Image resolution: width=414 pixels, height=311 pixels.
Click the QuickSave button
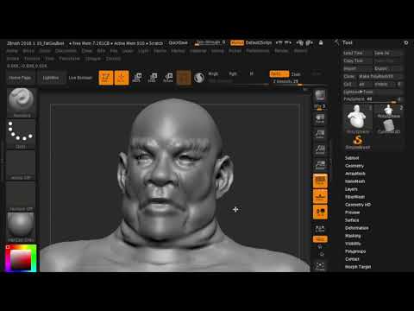pos(179,43)
